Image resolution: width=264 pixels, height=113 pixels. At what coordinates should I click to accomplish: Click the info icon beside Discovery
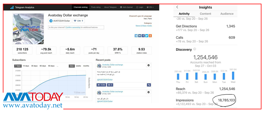195,49
